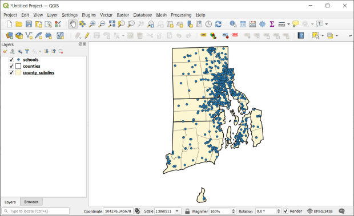The width and height of the screenshot is (354, 216).
Task: Click the counties layer symbol swatch
Action: pyautogui.click(x=18, y=66)
